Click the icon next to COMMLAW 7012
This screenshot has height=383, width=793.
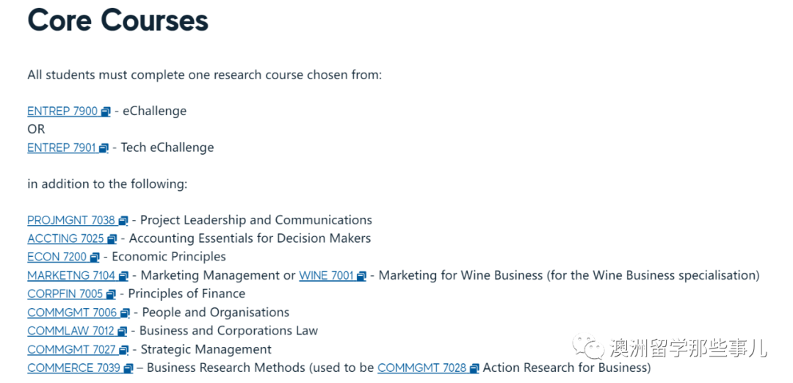[x=123, y=332]
